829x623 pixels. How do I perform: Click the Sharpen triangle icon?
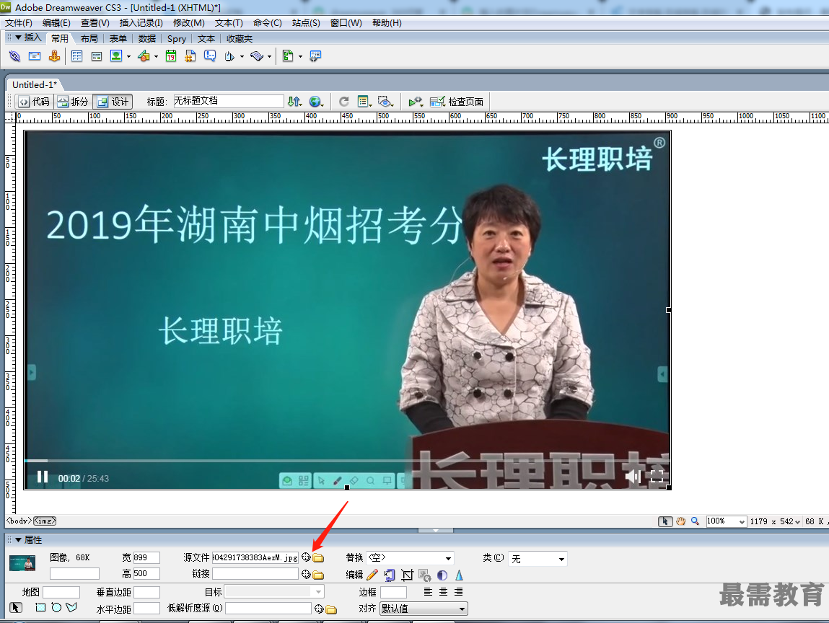click(x=459, y=575)
